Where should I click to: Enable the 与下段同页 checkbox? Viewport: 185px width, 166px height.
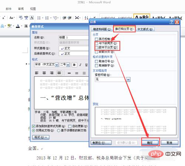point(97,43)
